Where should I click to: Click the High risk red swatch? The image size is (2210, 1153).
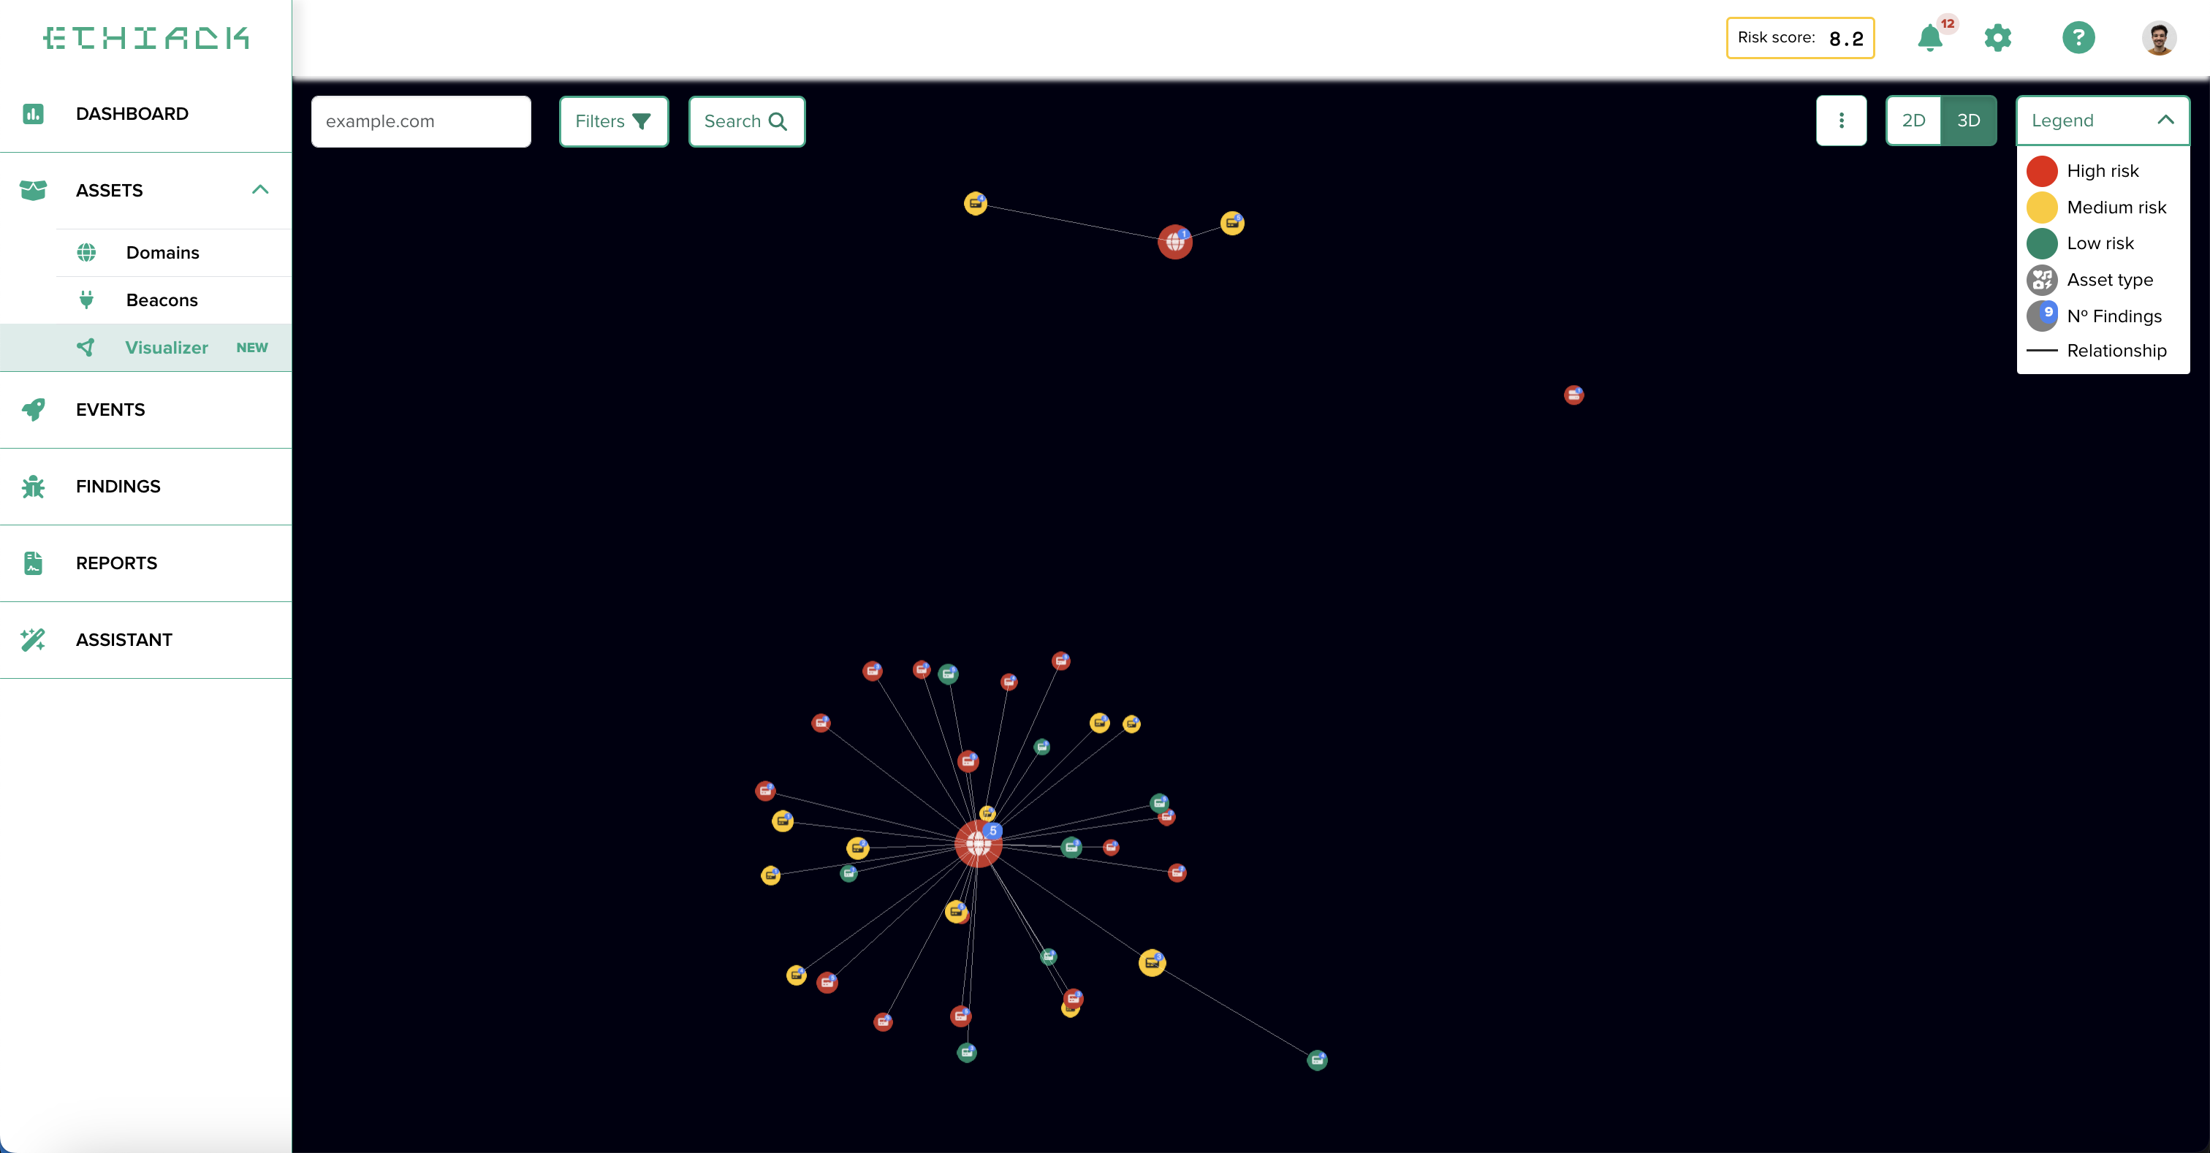2042,171
